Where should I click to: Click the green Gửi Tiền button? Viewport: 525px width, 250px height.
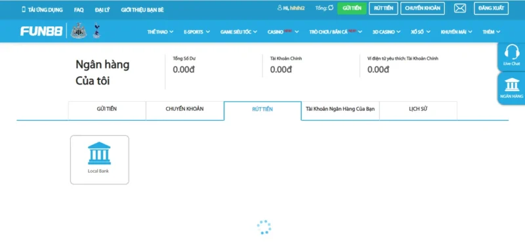click(352, 9)
